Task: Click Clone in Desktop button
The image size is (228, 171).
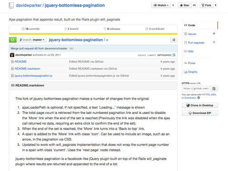Action: coord(200,105)
